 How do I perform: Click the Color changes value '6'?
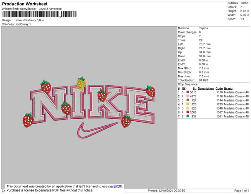coord(200,32)
